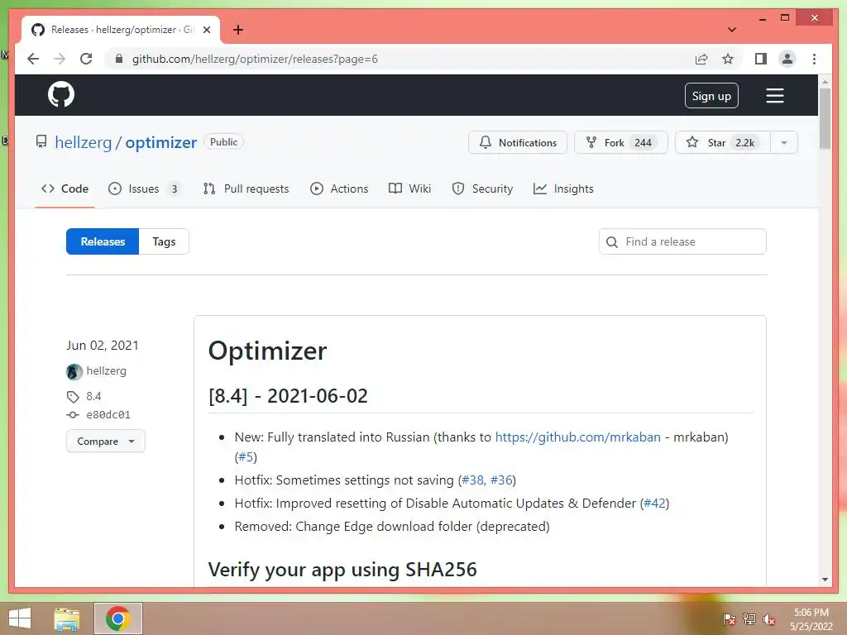The width and height of the screenshot is (847, 635).
Task: Click the browser forward arrow
Action: pos(60,59)
